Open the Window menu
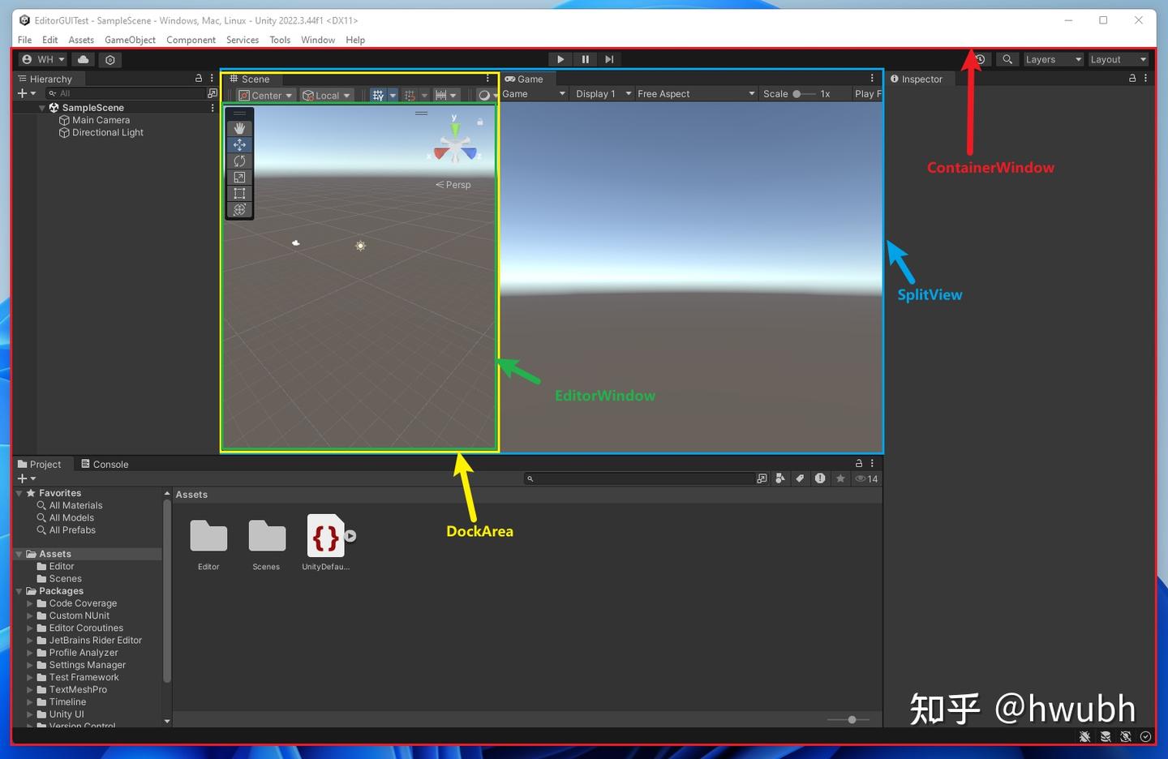This screenshot has width=1168, height=759. tap(317, 40)
